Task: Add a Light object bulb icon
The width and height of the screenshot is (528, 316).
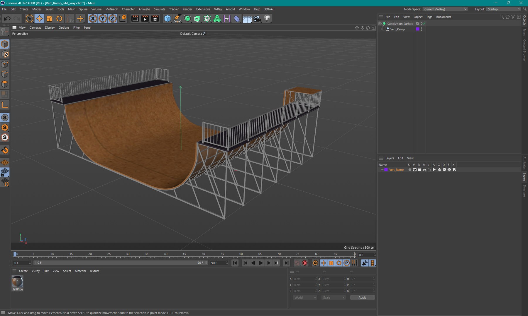Action: pyautogui.click(x=267, y=19)
